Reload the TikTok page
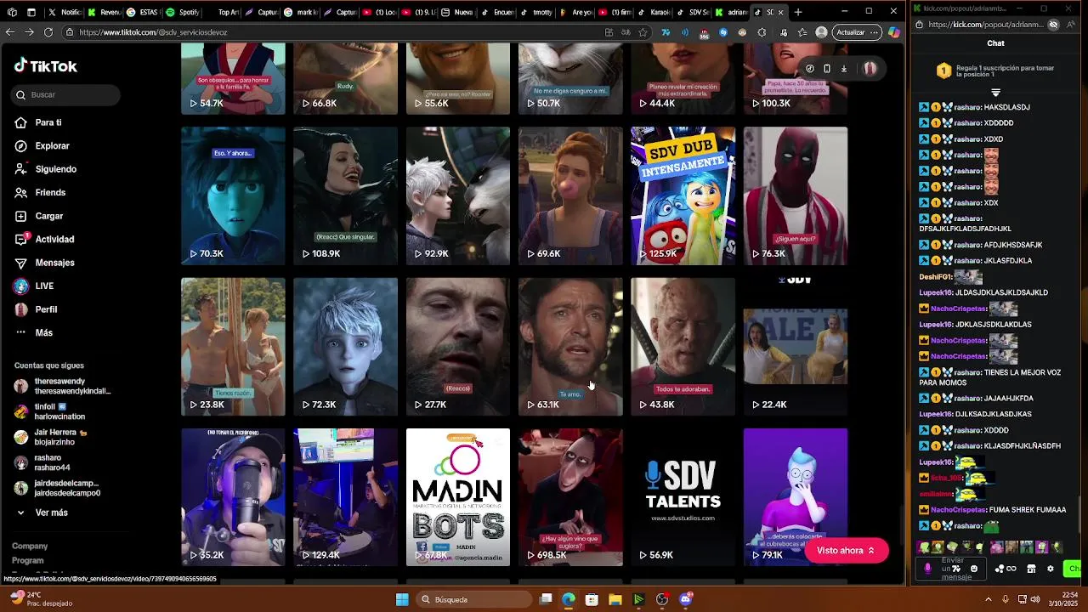The width and height of the screenshot is (1088, 612). coord(48,32)
